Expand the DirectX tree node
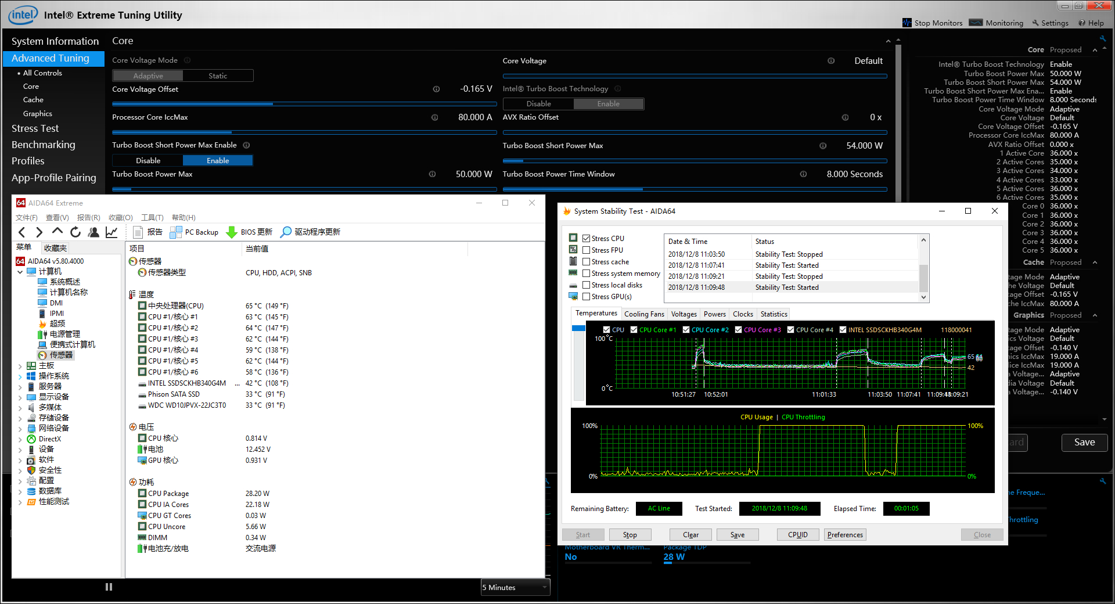 click(x=20, y=439)
